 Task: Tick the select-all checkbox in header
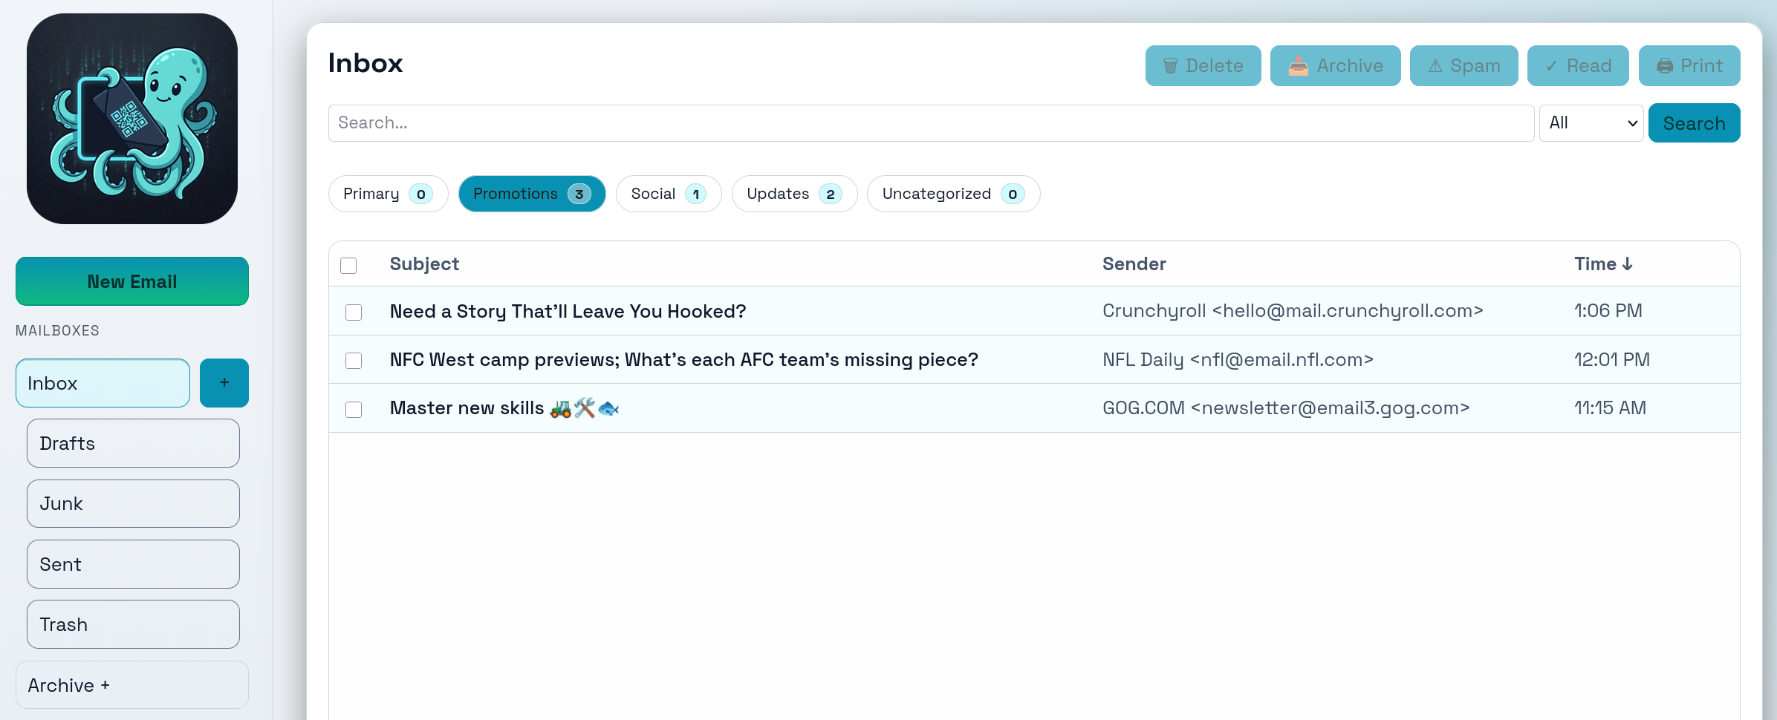click(348, 265)
